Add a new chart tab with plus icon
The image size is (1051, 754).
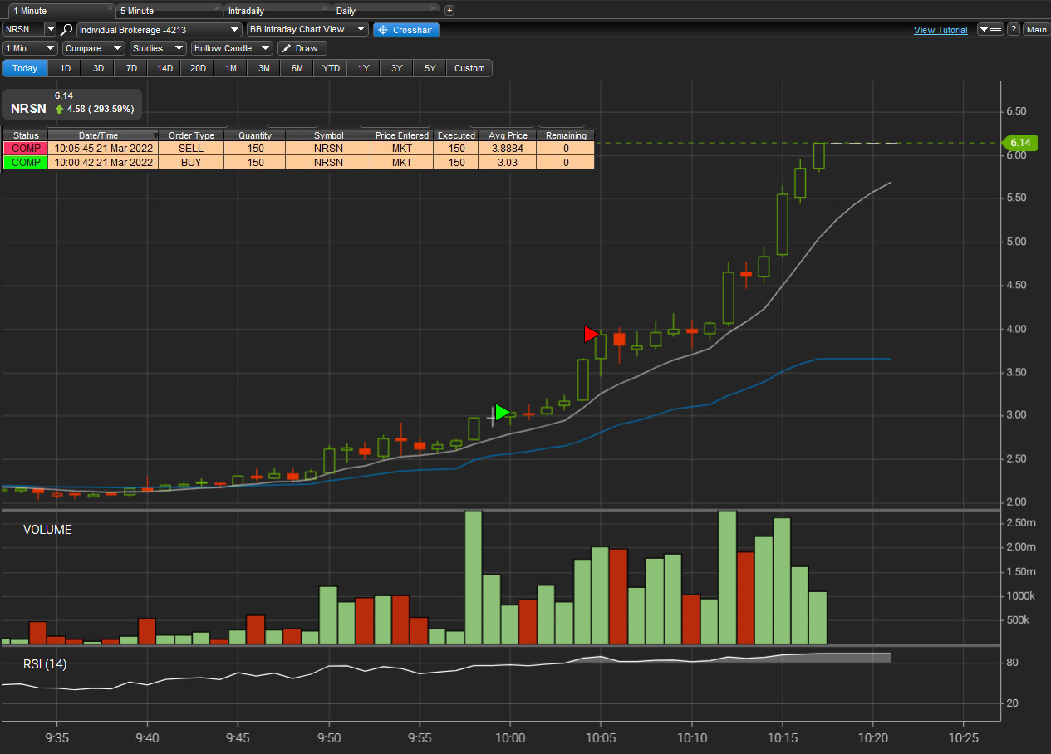point(449,11)
